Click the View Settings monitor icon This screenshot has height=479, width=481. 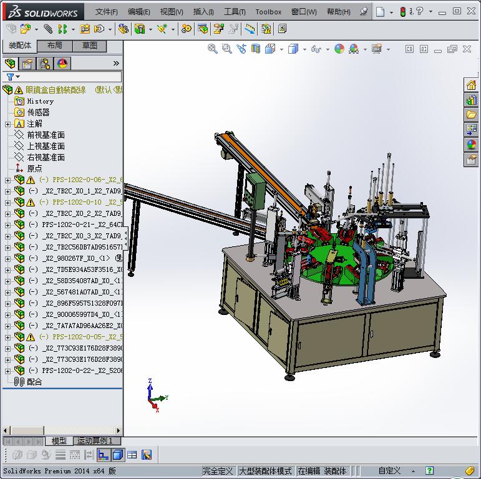pos(377,49)
